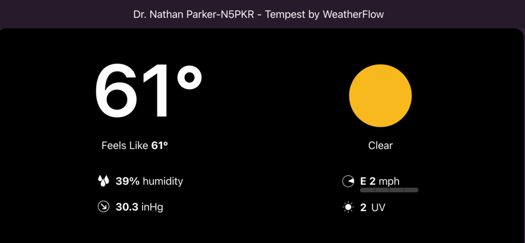Screen dimensions: 525x243
Task: Click the wind speed gauge bar
Action: (389, 190)
